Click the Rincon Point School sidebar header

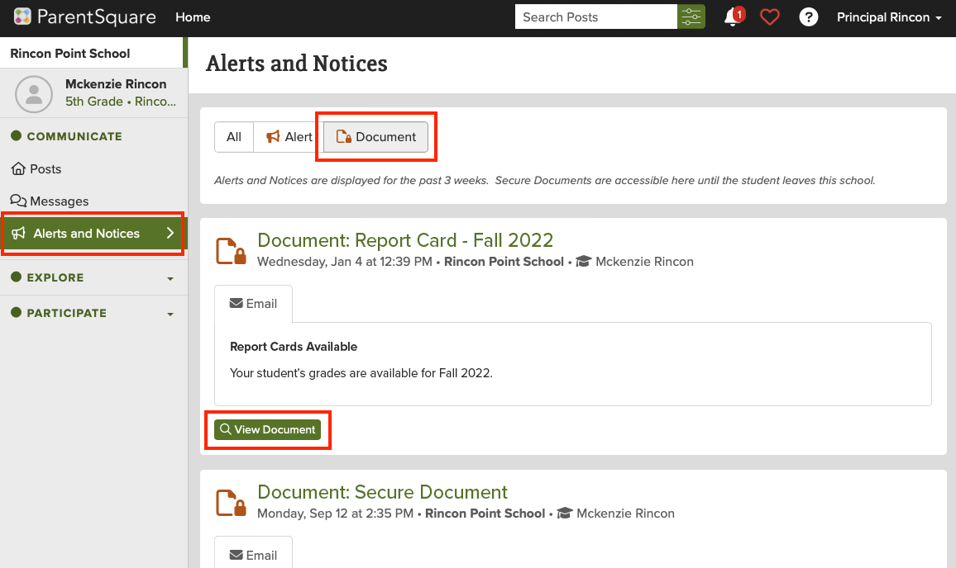click(70, 53)
